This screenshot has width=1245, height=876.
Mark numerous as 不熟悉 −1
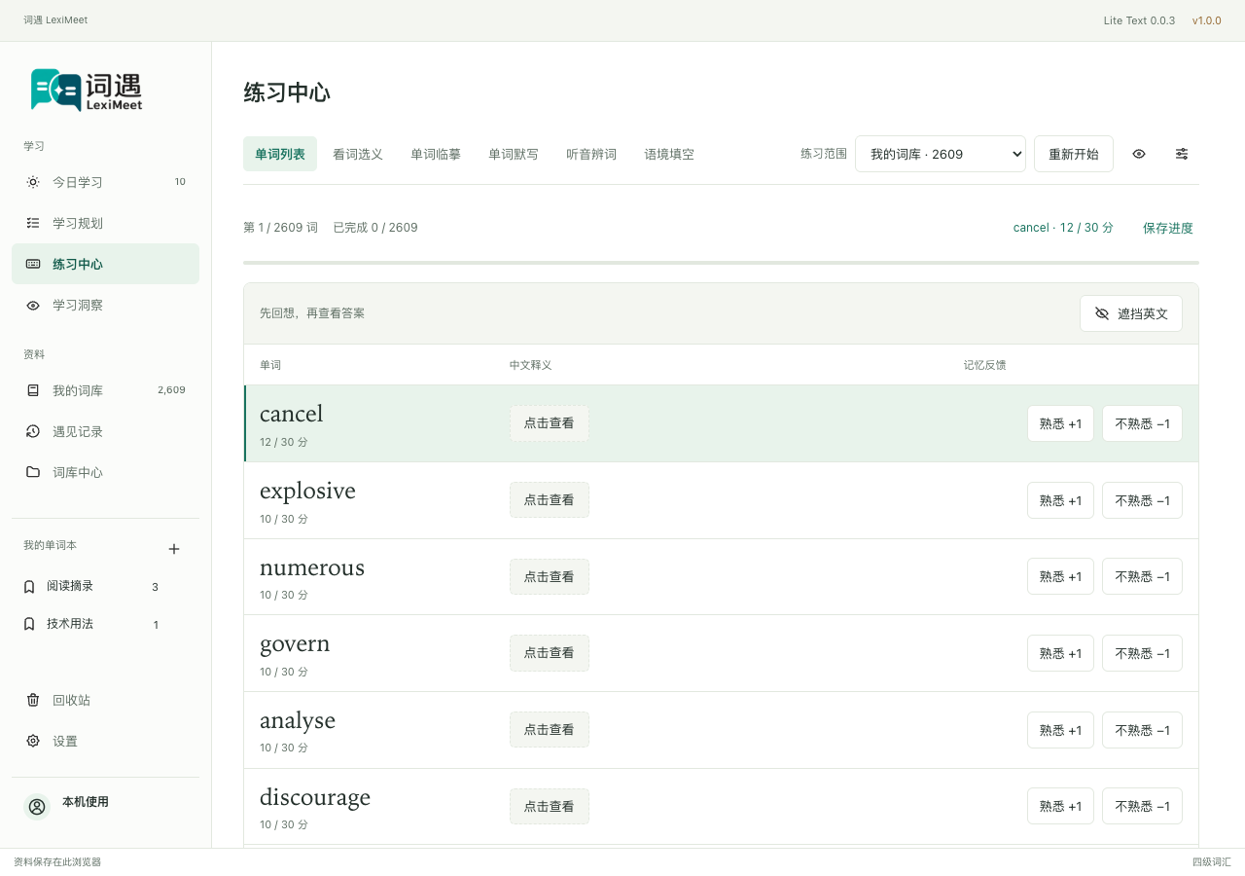[1142, 576]
